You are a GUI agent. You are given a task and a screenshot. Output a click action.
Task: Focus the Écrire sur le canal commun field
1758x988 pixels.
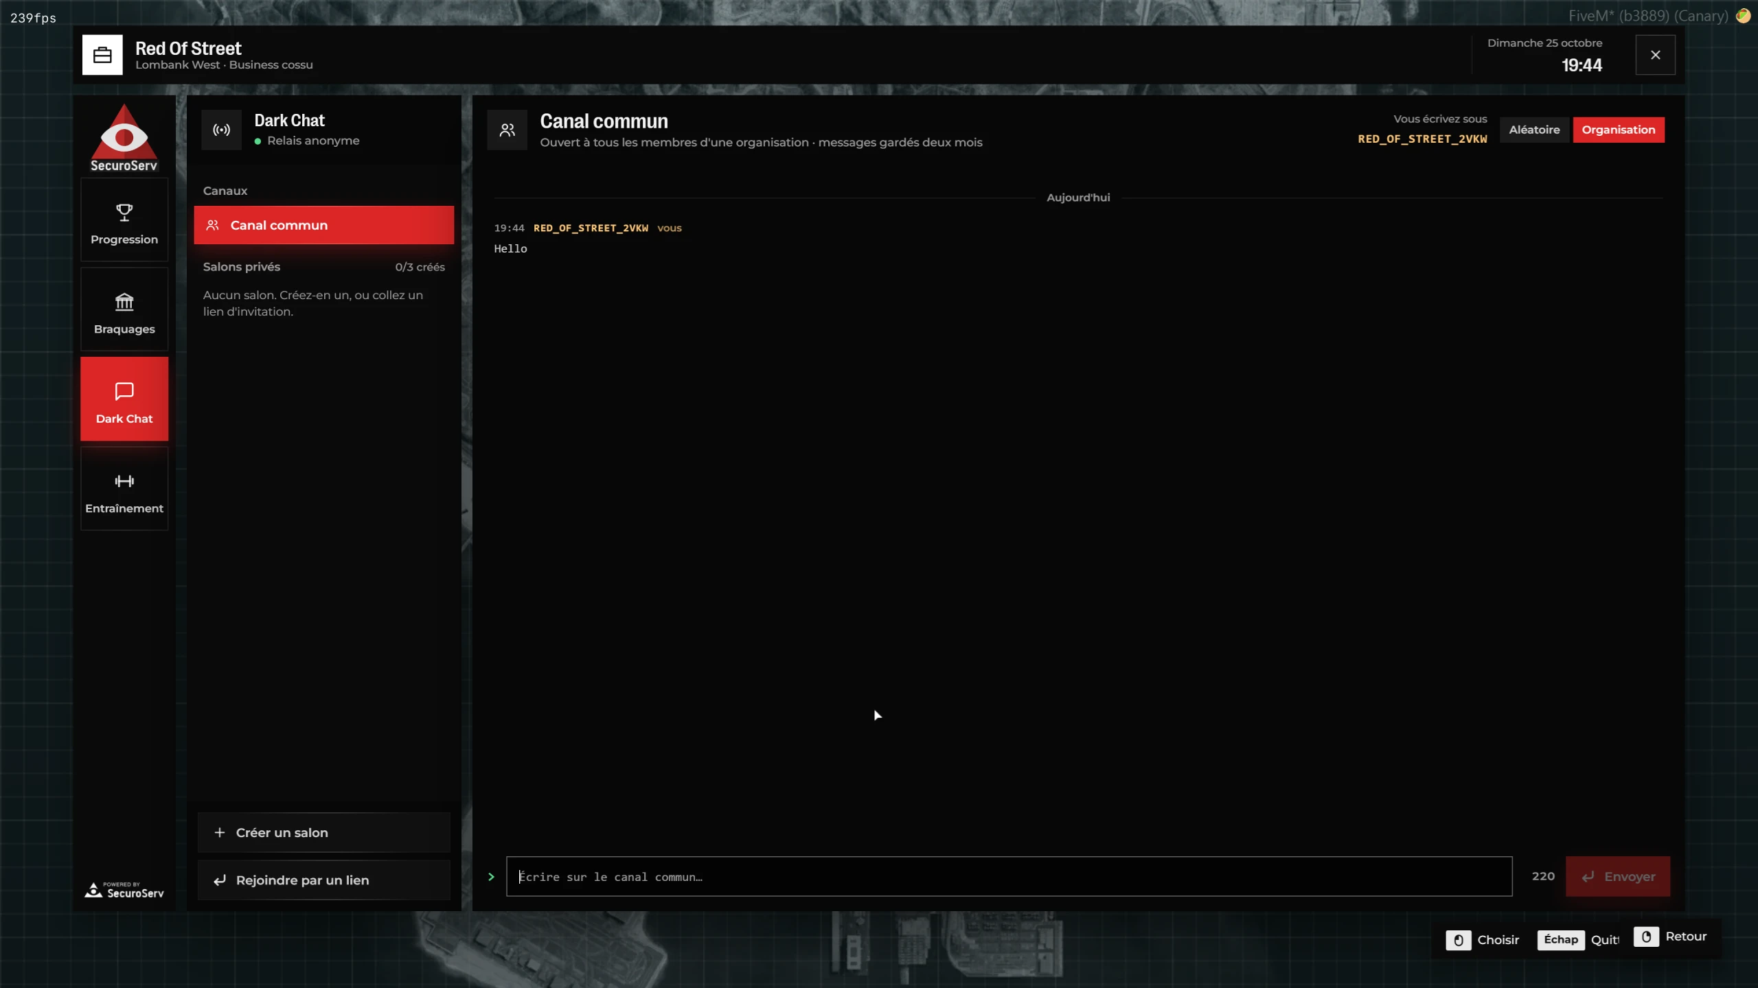(1009, 876)
